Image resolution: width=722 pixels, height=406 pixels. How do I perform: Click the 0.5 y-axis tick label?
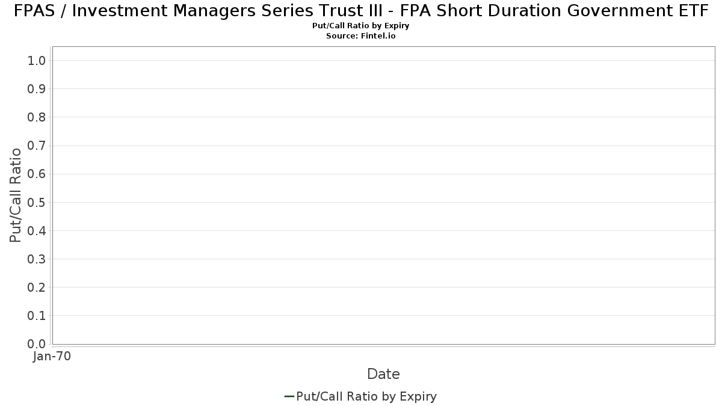37,202
